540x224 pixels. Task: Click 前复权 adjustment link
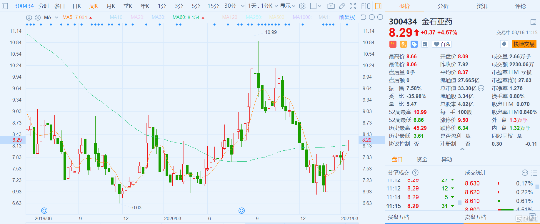point(347,17)
